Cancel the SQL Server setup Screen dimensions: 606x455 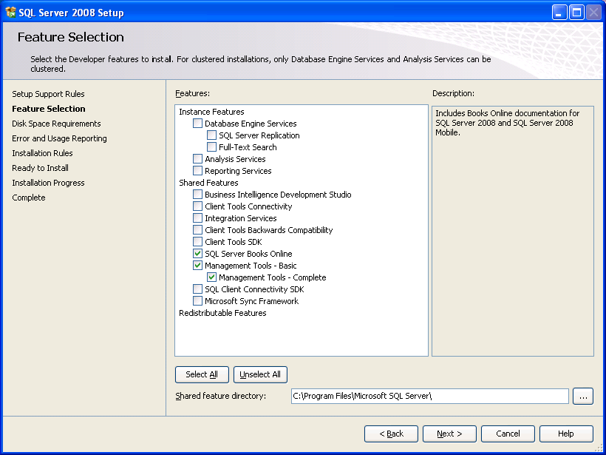(x=508, y=434)
